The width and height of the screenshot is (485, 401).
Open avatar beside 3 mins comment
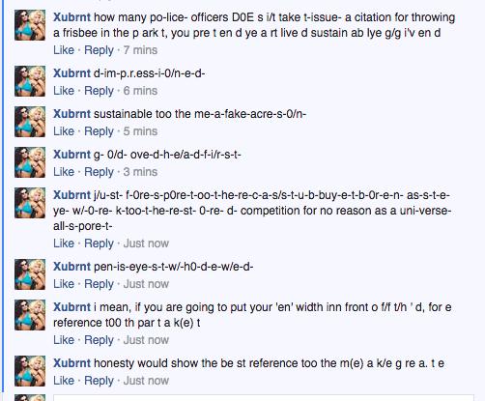click(30, 162)
